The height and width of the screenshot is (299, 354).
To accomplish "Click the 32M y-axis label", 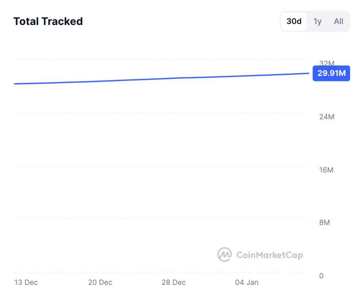I will pos(327,63).
